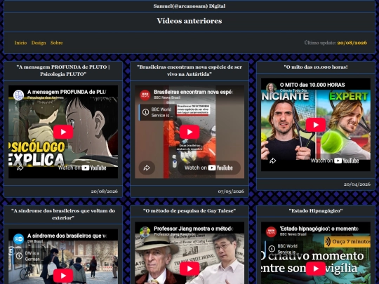Click Psicologia dos Animes channel avatar

click(x=19, y=95)
